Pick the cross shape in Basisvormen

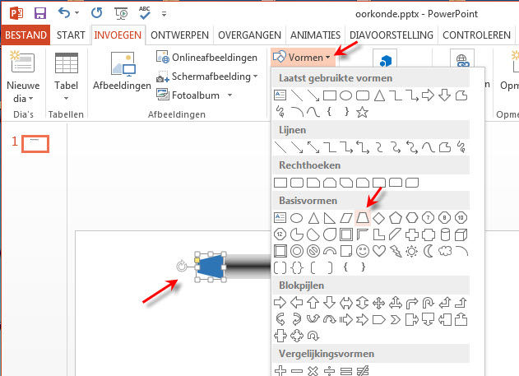412,234
